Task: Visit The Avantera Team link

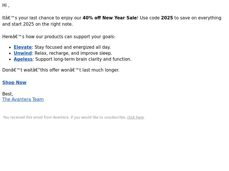Action: click(x=23, y=99)
